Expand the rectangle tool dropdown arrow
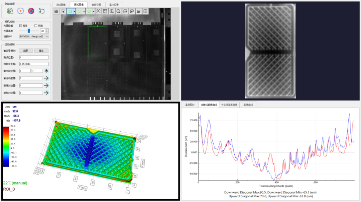This screenshot has width=361, height=202. click(x=74, y=11)
